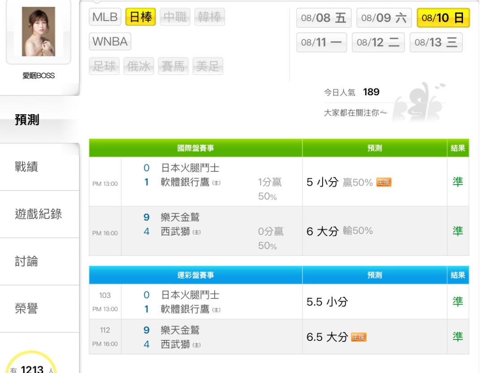
Task: Click 西武獅 in 運彩盤賽事 table
Action: pos(175,344)
